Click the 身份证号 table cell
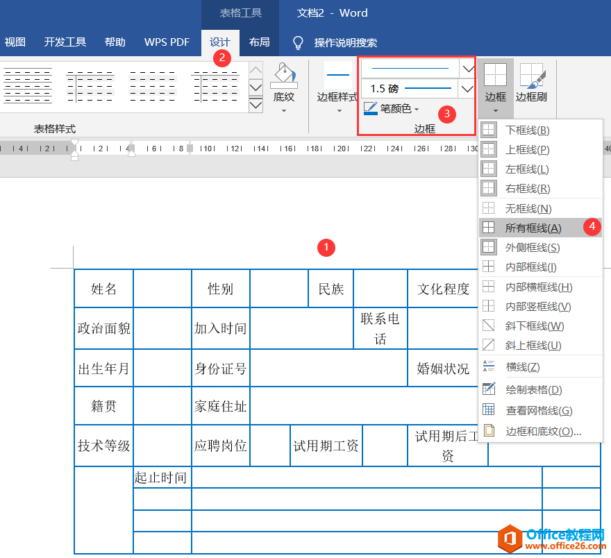This screenshot has height=558, width=611. pos(221,368)
